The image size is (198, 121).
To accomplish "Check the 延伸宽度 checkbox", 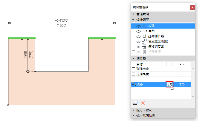I will [x=133, y=69].
